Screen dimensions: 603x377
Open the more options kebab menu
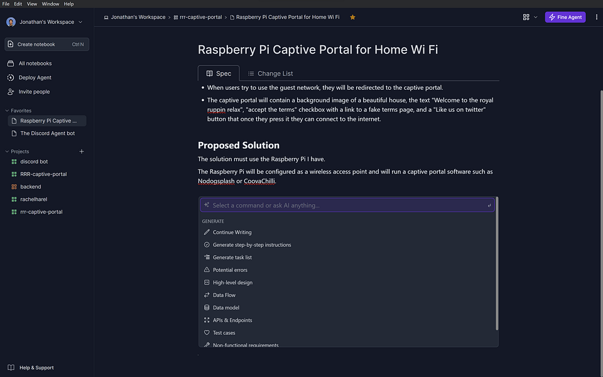pos(597,18)
